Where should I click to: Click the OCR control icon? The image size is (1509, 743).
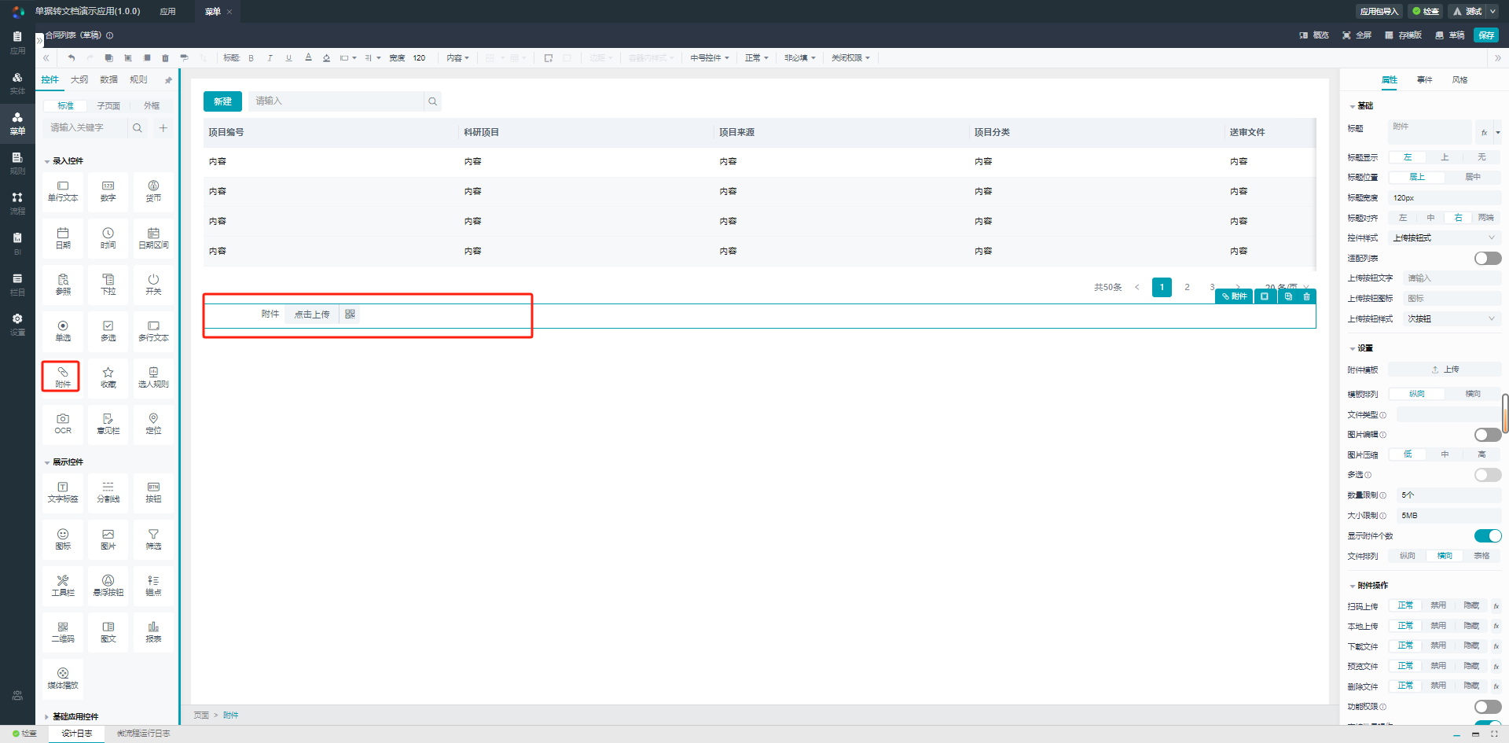point(63,423)
